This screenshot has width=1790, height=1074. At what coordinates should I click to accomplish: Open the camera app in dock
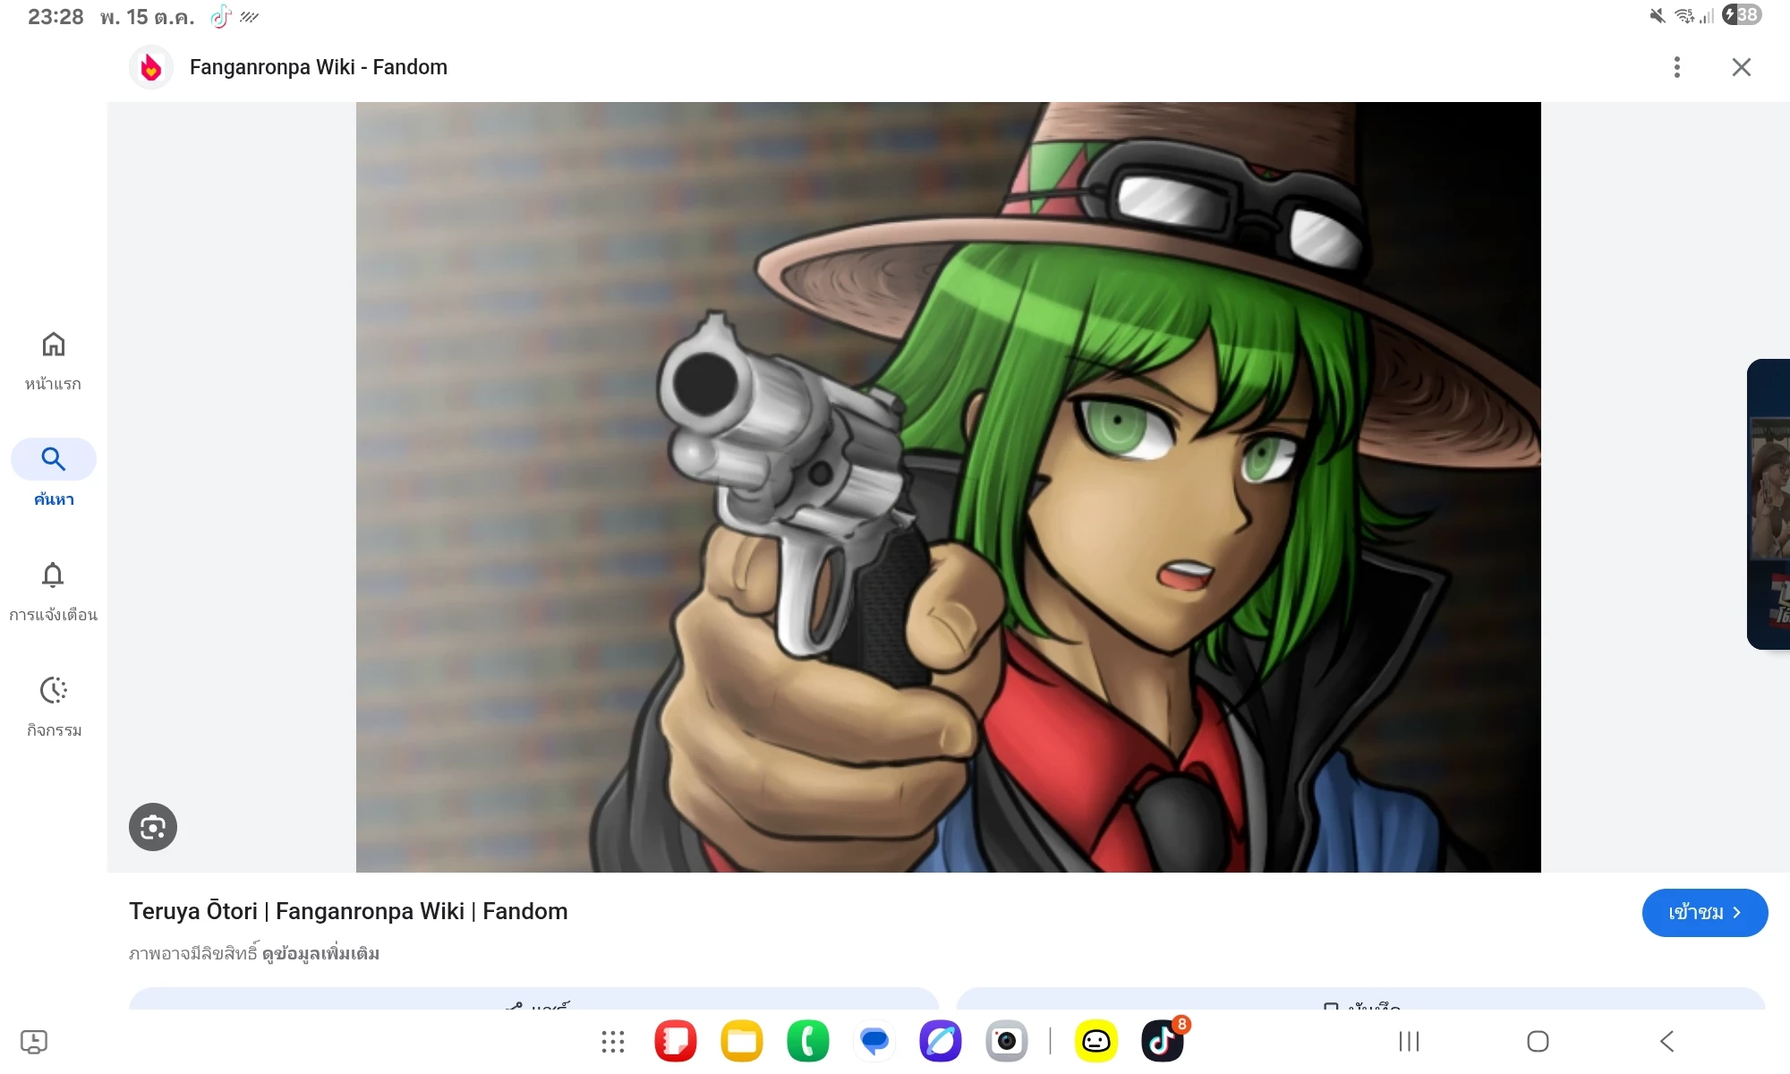tap(1007, 1041)
